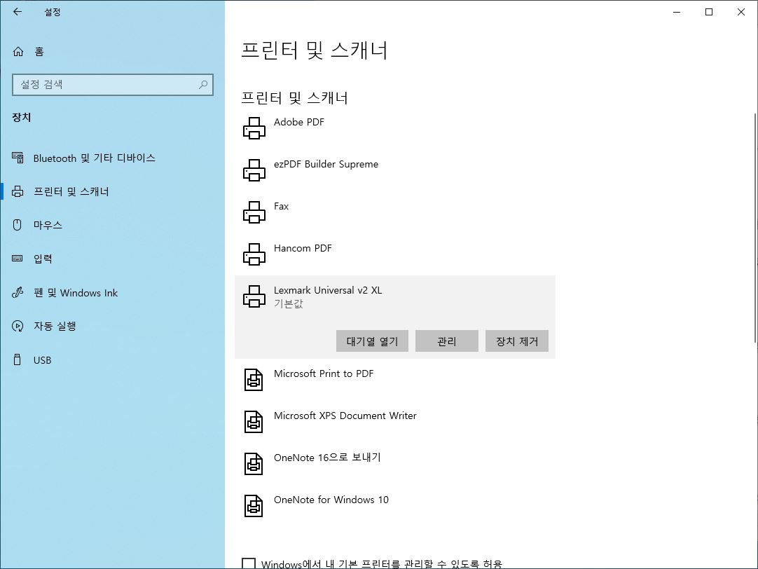
Task: Select Adobe PDF printer name
Action: coord(298,123)
